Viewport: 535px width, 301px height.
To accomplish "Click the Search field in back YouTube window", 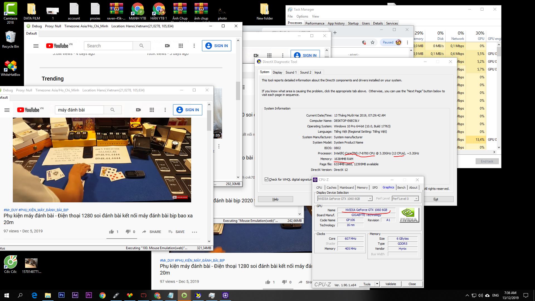I will coord(108,46).
